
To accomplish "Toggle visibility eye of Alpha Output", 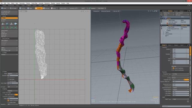I will coord(161,20).
